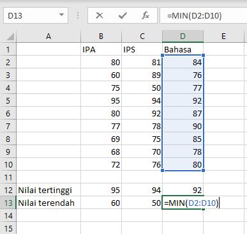The width and height of the screenshot is (247, 234).
Task: Select cell D2 with value 84
Action: coord(183,62)
